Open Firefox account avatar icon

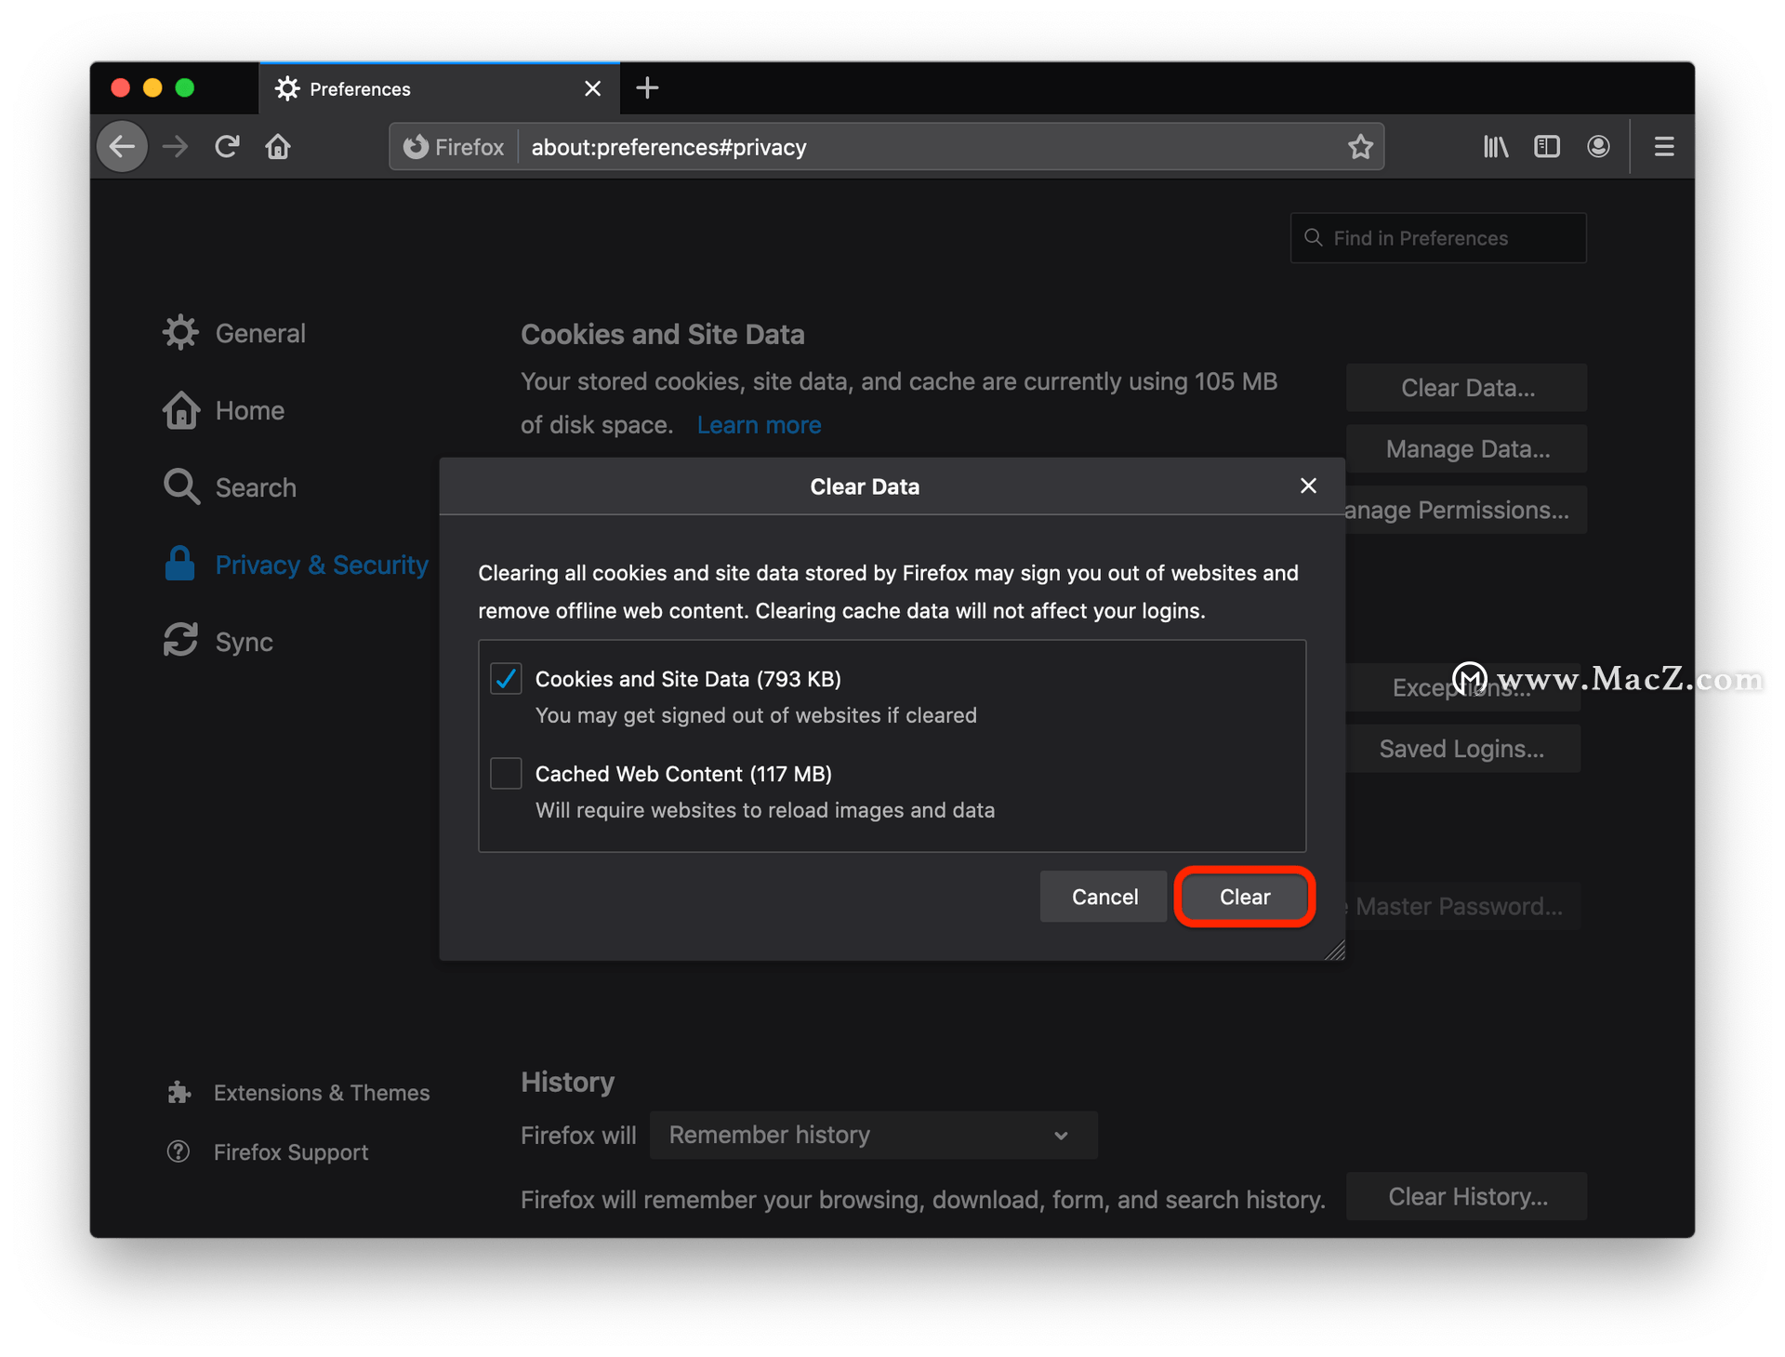1598,147
